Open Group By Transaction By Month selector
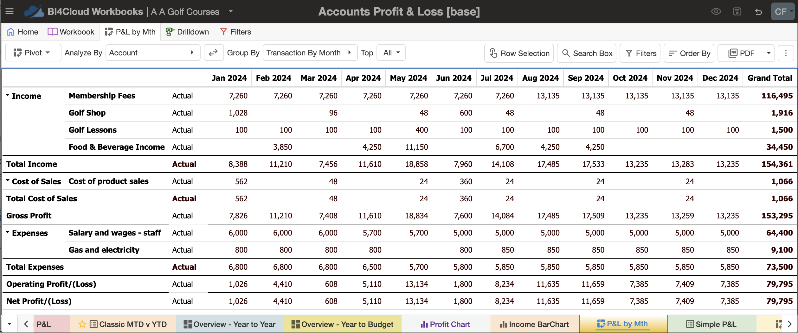The width and height of the screenshot is (798, 333). (310, 53)
